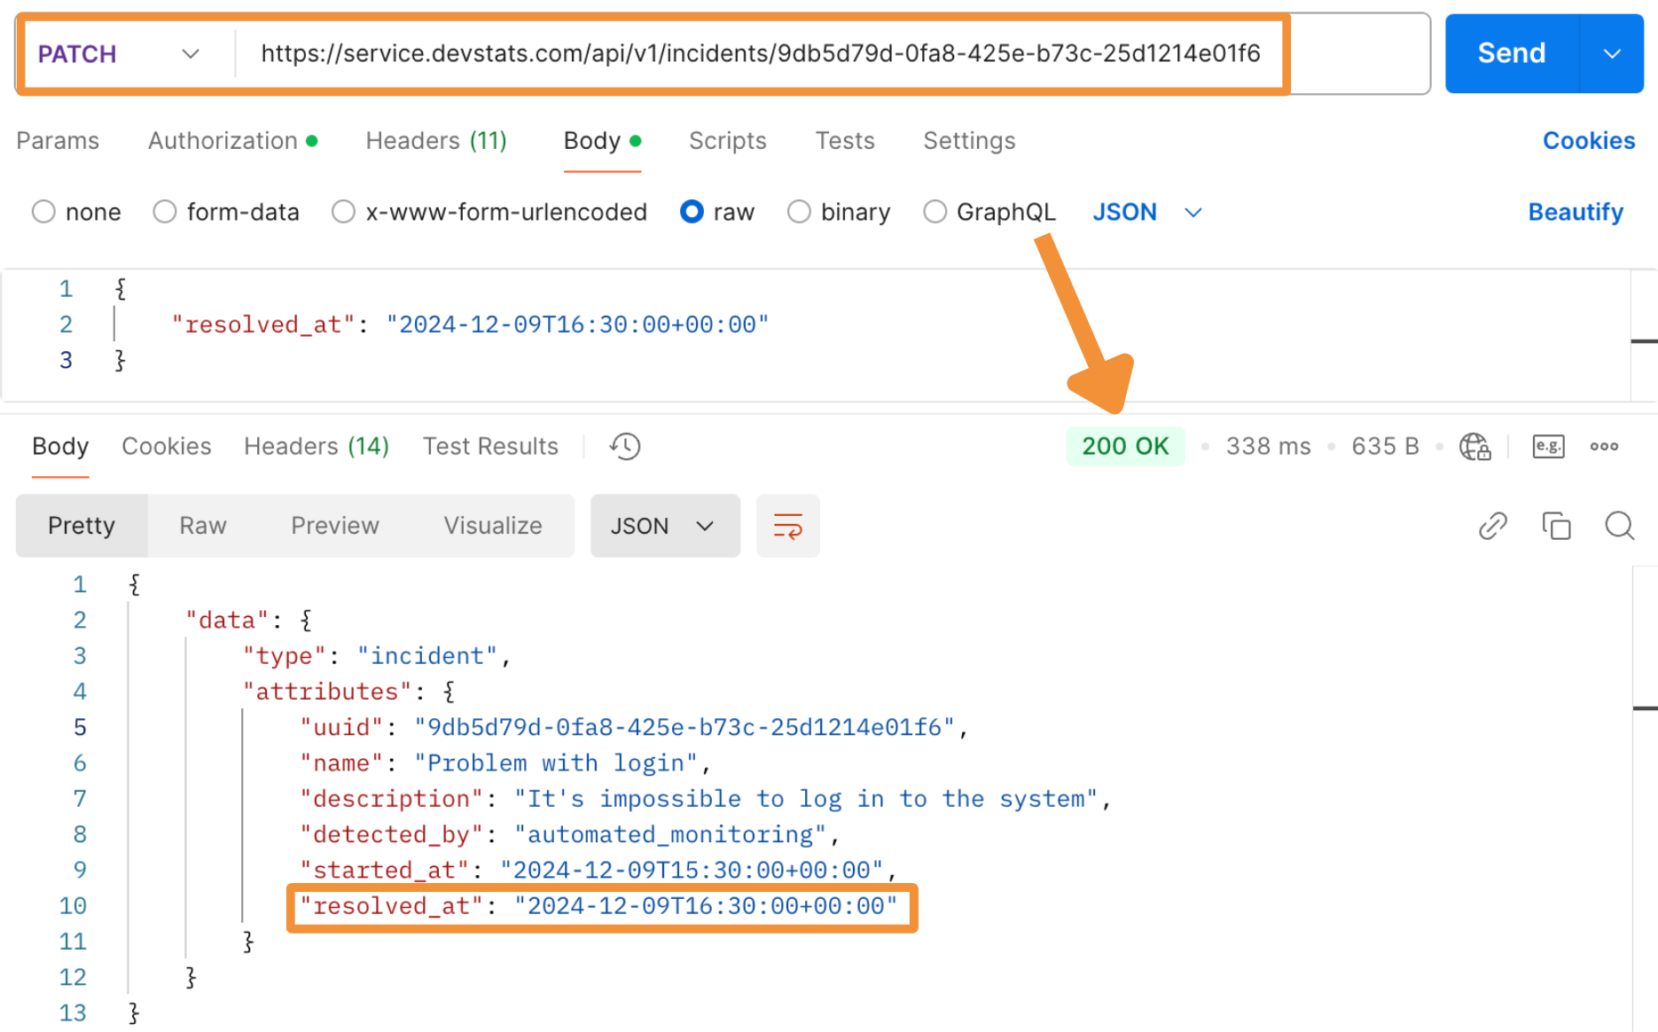
Task: Click the 338 ms response time
Action: (x=1268, y=446)
